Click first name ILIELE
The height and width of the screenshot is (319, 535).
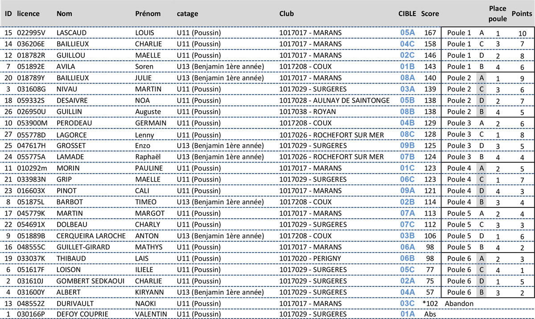[144, 269]
